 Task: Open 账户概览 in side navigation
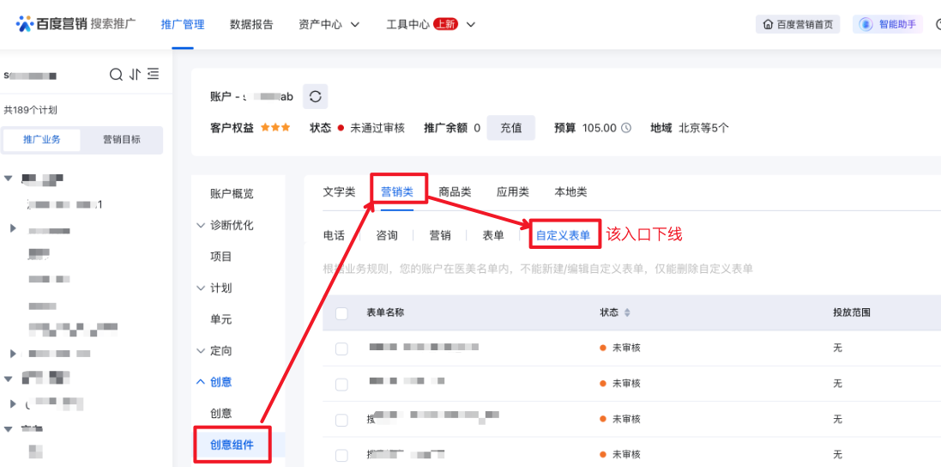pos(232,194)
